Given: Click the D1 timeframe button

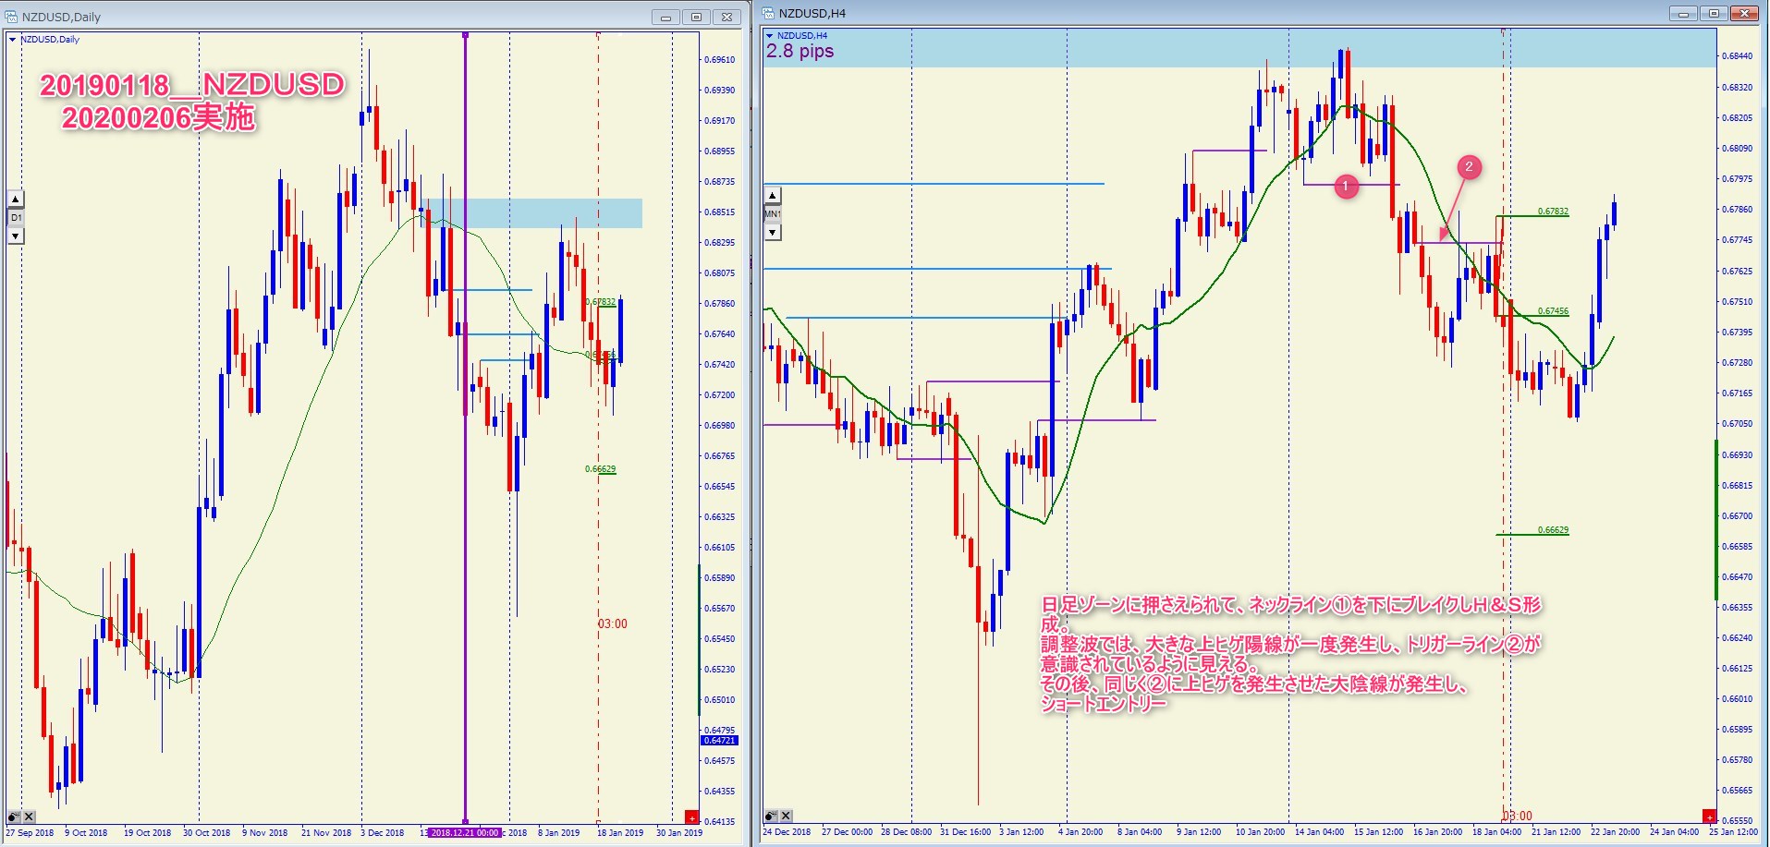Looking at the screenshot, I should pyautogui.click(x=16, y=218).
